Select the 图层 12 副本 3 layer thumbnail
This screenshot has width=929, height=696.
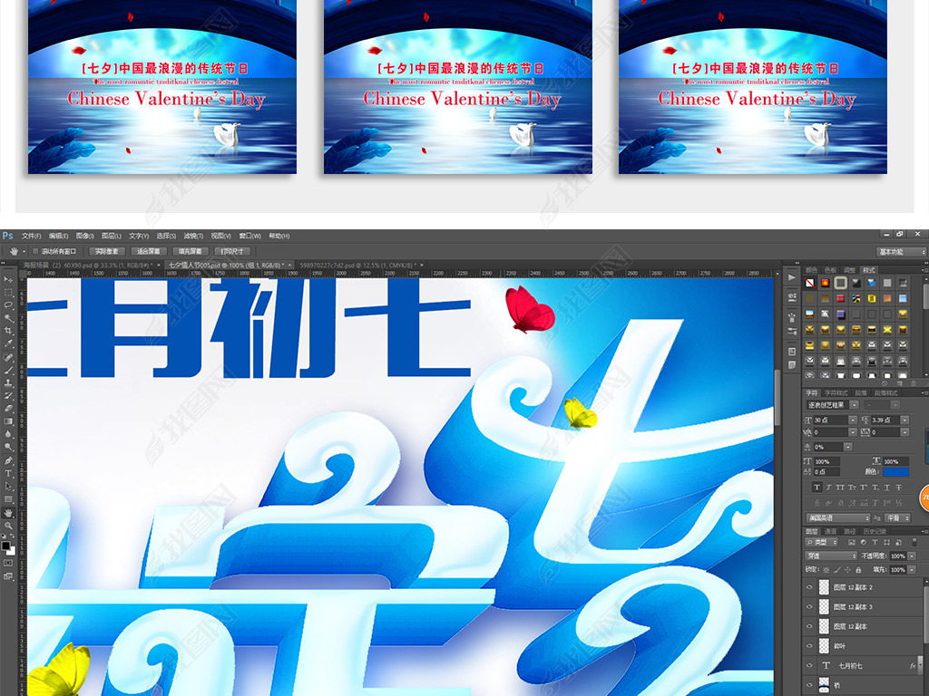pos(825,607)
